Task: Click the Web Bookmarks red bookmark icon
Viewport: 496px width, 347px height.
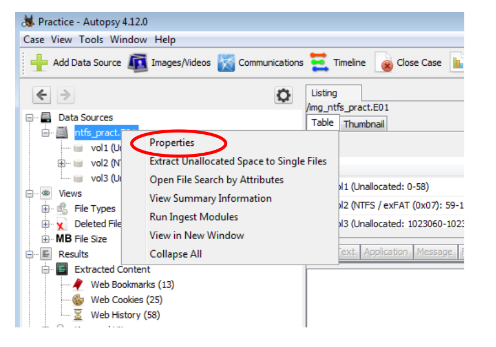Action: coord(78,284)
